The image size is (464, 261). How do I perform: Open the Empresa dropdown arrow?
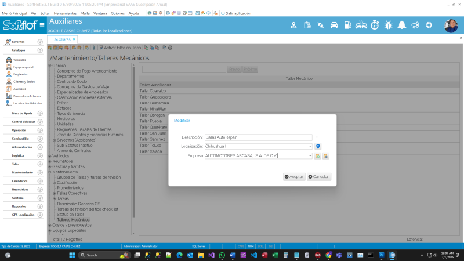pyautogui.click(x=310, y=156)
